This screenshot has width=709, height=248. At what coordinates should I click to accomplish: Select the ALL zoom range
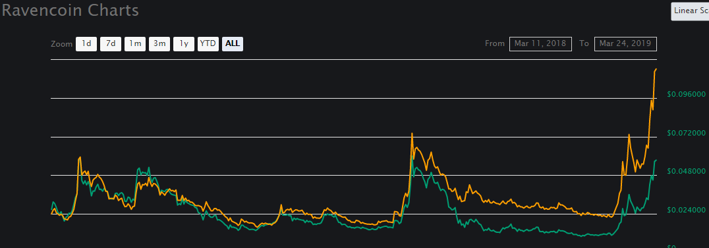233,44
